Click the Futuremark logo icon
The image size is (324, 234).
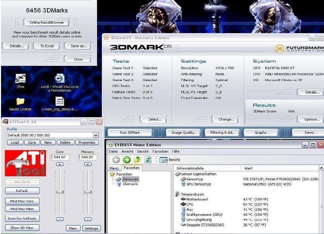click(x=279, y=49)
